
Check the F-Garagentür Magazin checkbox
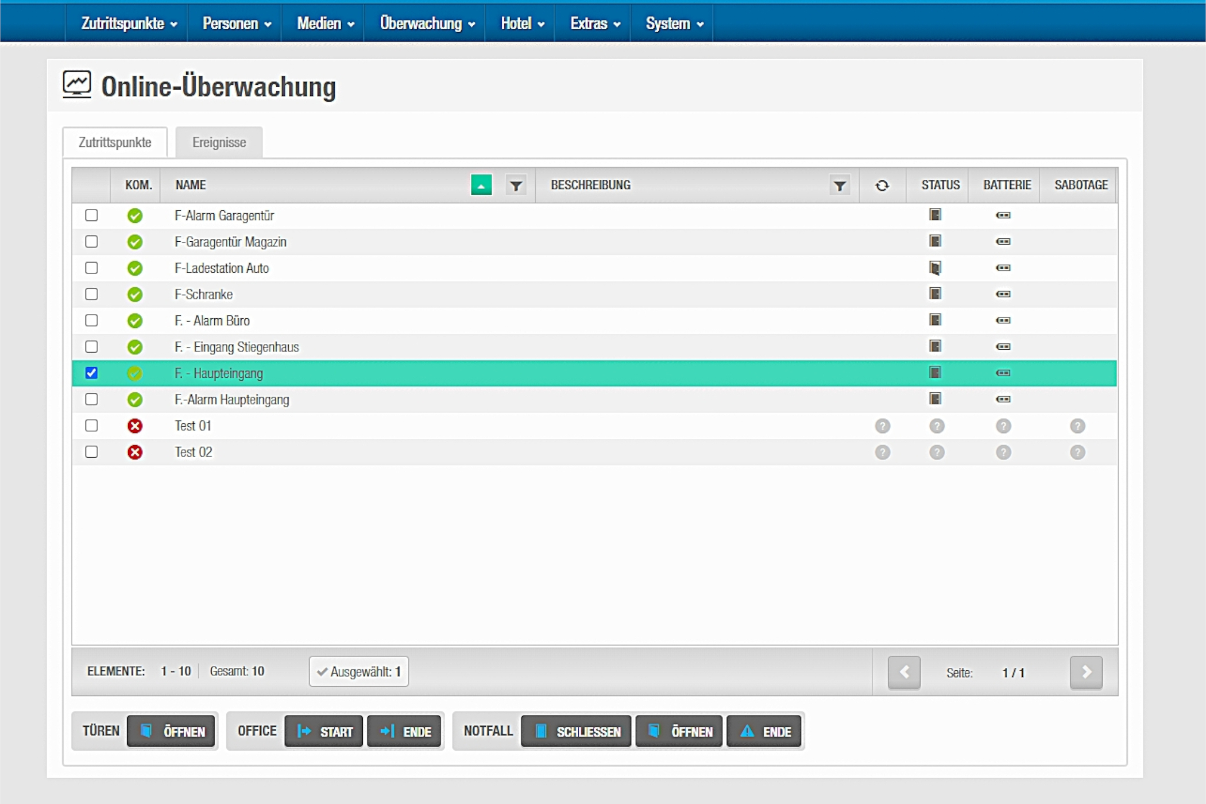click(x=91, y=241)
